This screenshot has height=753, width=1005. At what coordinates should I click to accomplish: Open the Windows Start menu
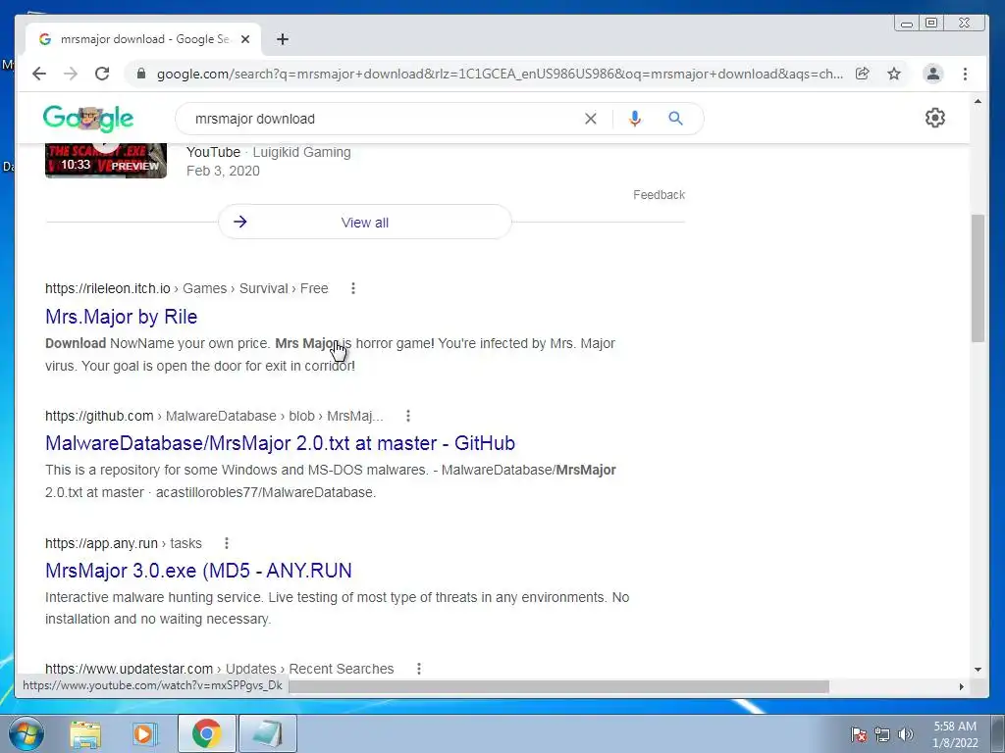pos(26,733)
